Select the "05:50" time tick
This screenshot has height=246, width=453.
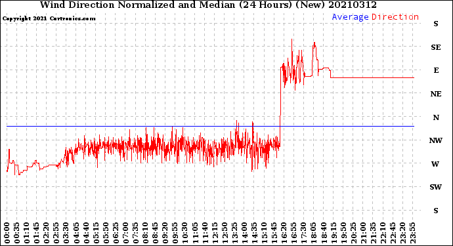click(x=106, y=233)
